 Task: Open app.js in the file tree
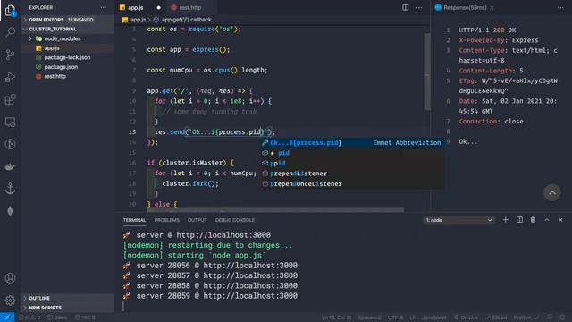click(x=68, y=48)
